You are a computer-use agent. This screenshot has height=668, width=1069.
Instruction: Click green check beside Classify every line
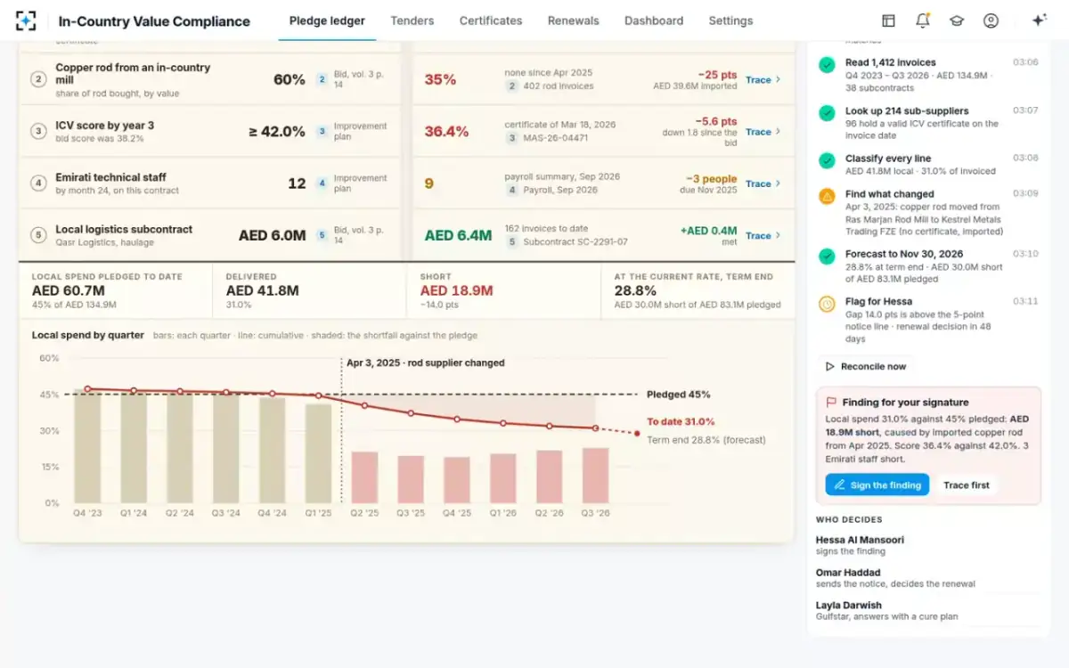828,159
